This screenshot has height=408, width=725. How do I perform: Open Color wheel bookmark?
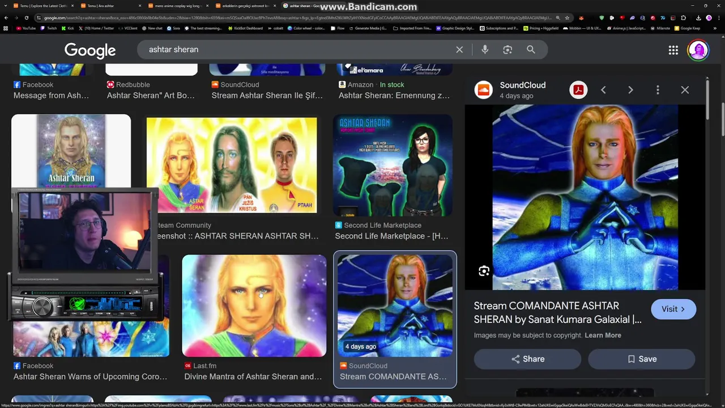pos(306,28)
